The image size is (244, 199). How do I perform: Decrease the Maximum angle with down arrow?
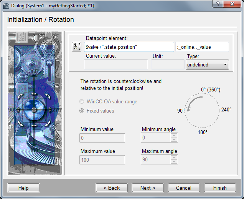tap(174, 162)
